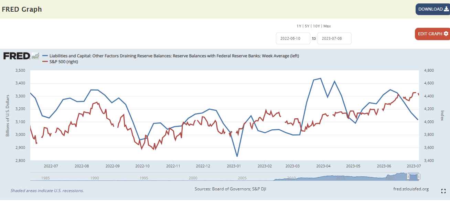
Task: Select the 5Y date range
Action: point(307,26)
